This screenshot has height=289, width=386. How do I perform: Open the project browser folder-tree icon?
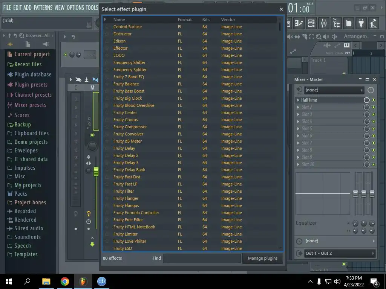(x=336, y=23)
